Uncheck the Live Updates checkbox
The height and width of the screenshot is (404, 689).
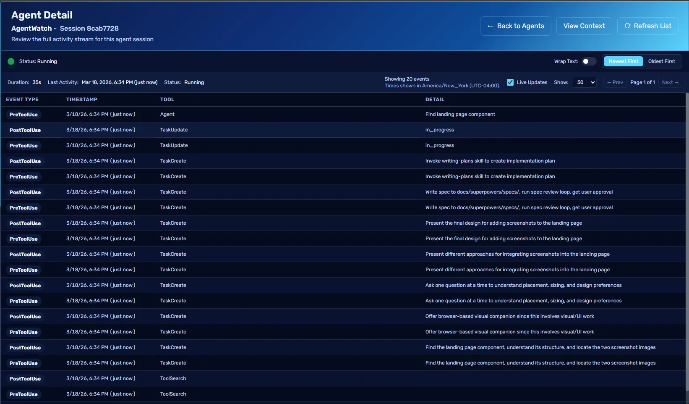tap(510, 82)
